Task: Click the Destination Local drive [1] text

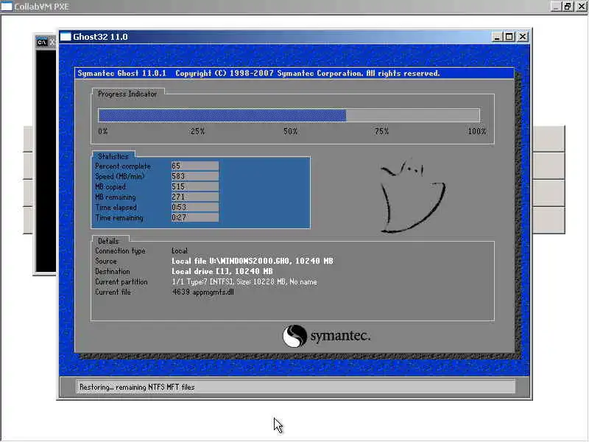Action: (222, 271)
